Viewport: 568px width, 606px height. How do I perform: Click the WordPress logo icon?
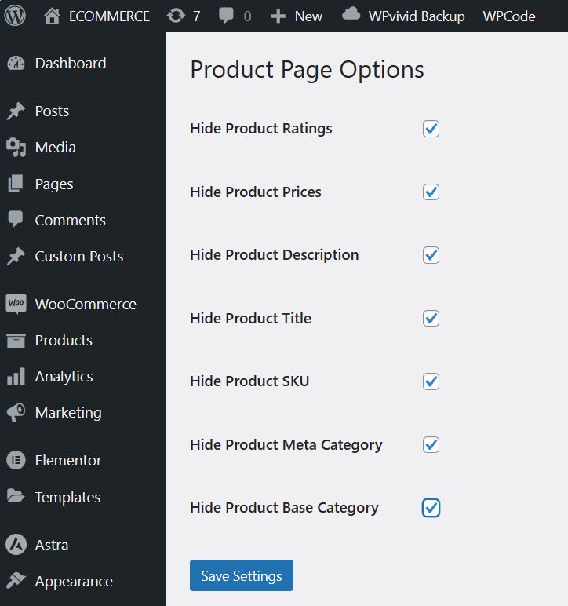point(15,16)
